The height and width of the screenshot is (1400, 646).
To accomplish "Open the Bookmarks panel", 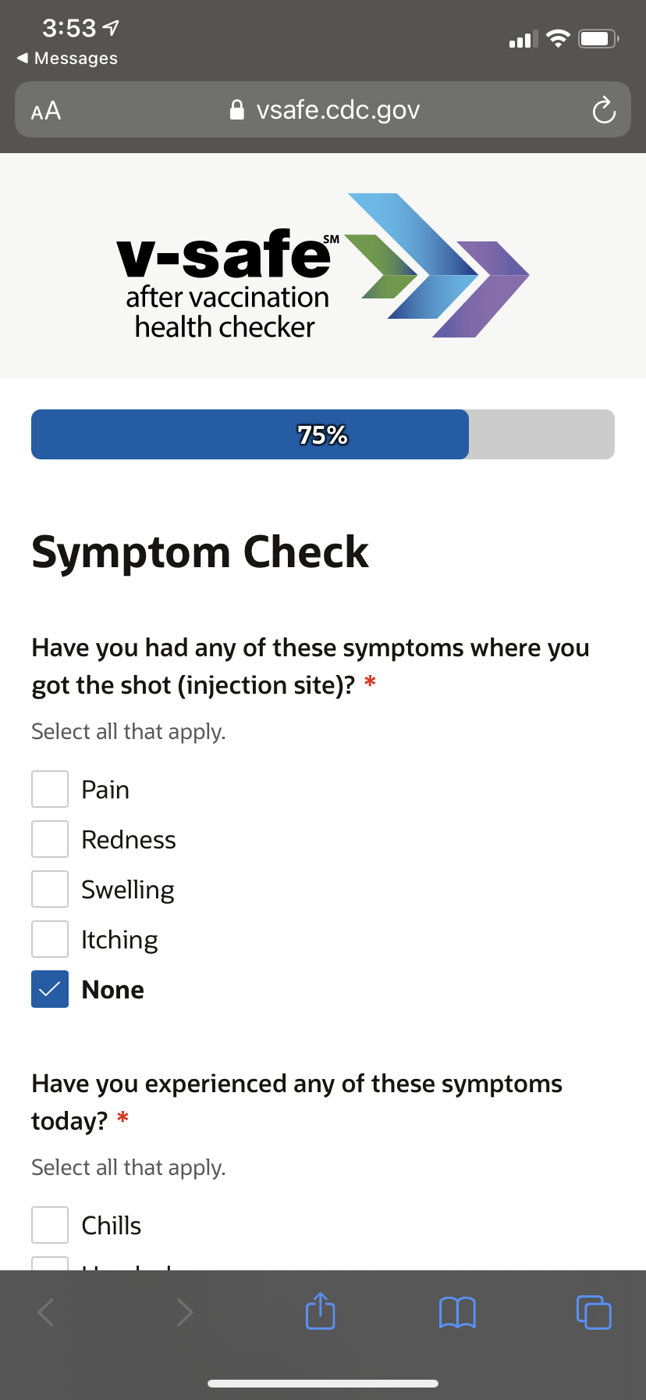I will pyautogui.click(x=456, y=1312).
